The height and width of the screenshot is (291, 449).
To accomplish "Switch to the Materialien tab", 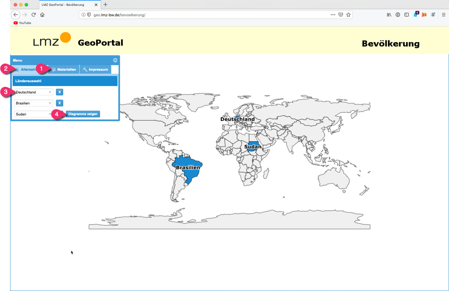I will [64, 69].
